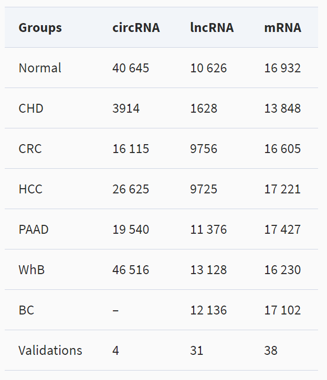Click the WhB group cell
Image resolution: width=327 pixels, height=380 pixels.
[31, 270]
